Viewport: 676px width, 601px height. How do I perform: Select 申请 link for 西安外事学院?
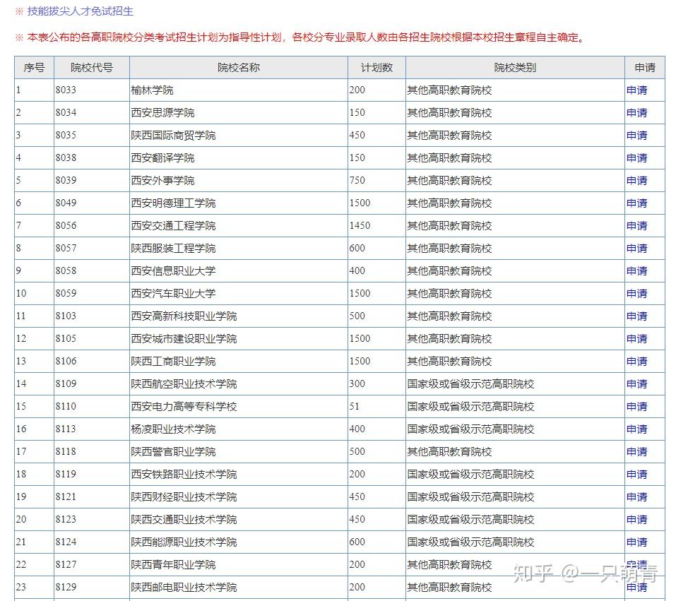point(636,181)
